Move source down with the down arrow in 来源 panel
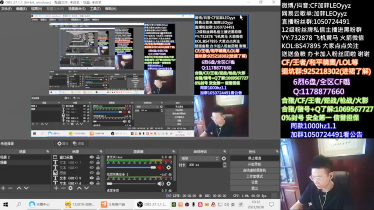 [86, 188]
